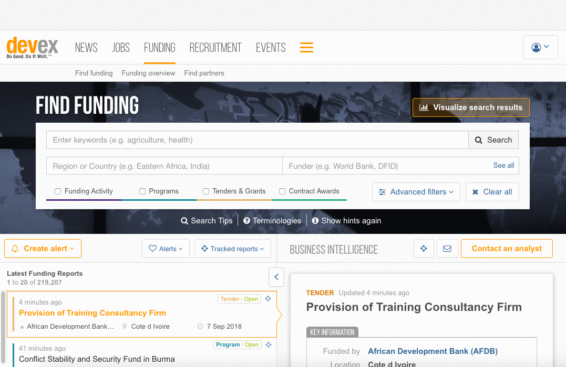Click the Clear all button
The width and height of the screenshot is (566, 367).
(492, 192)
